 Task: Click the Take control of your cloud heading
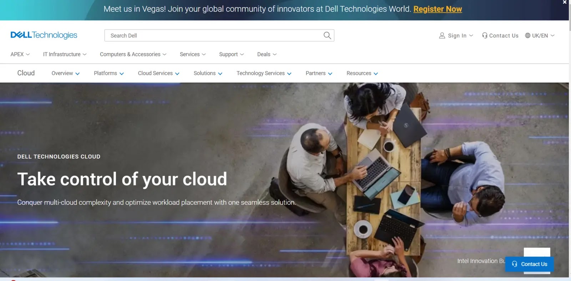tap(122, 179)
